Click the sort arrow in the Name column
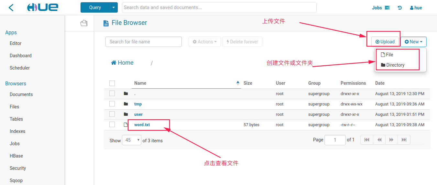This screenshot has width=437, height=185. (x=238, y=83)
